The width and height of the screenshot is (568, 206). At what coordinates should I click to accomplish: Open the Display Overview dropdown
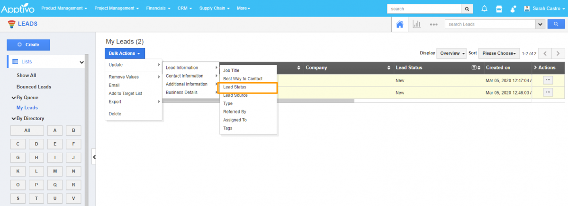(x=451, y=53)
